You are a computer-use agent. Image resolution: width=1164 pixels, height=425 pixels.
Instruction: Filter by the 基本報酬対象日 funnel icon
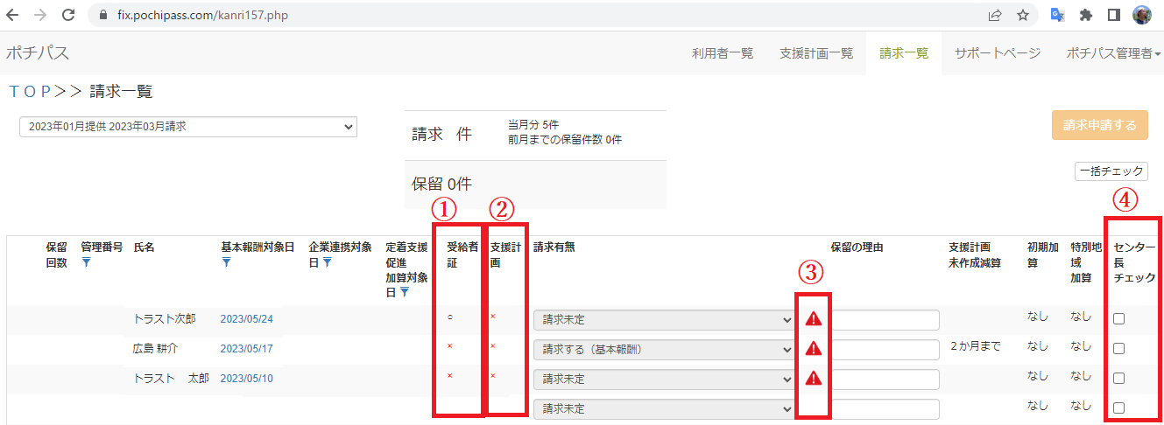(226, 261)
